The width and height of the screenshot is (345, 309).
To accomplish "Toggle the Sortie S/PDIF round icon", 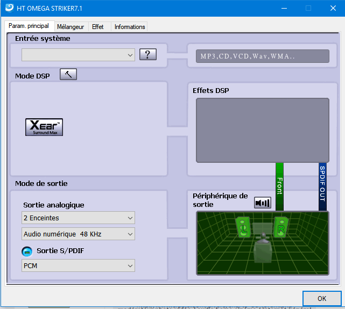I will click(27, 251).
